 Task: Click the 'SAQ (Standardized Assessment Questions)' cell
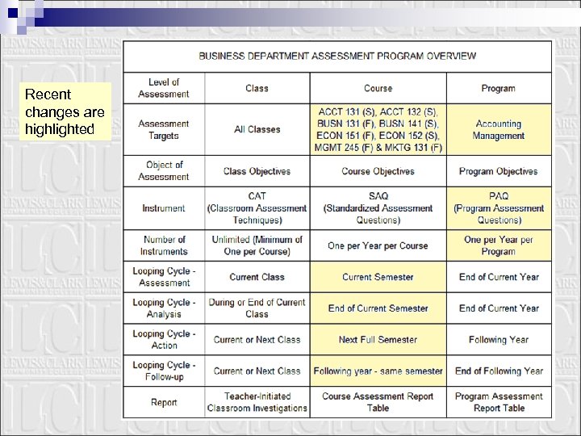tap(378, 208)
